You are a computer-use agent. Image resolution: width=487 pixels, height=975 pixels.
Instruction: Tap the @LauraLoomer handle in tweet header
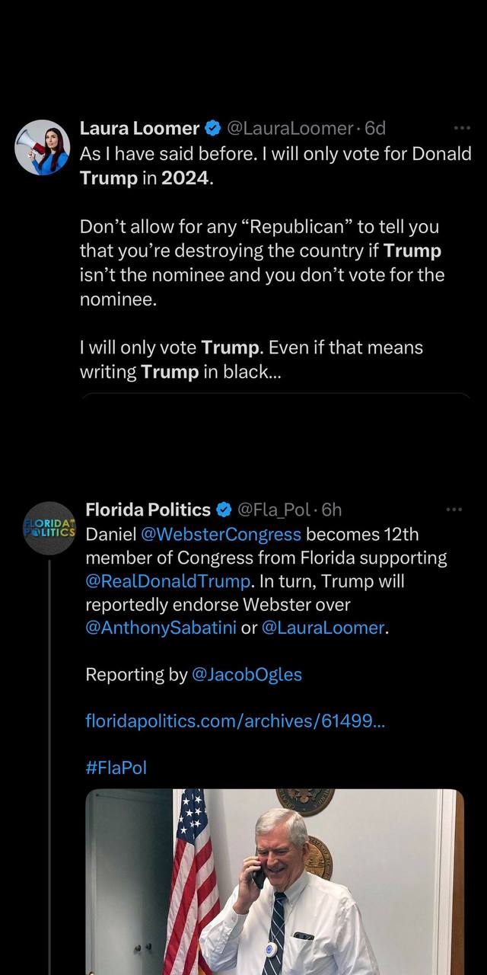(290, 129)
